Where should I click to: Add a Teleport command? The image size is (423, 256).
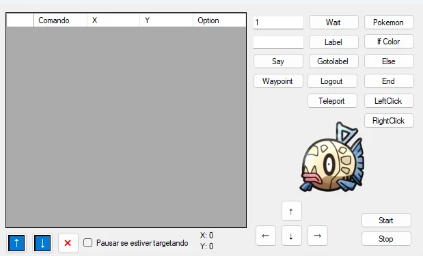pos(332,101)
